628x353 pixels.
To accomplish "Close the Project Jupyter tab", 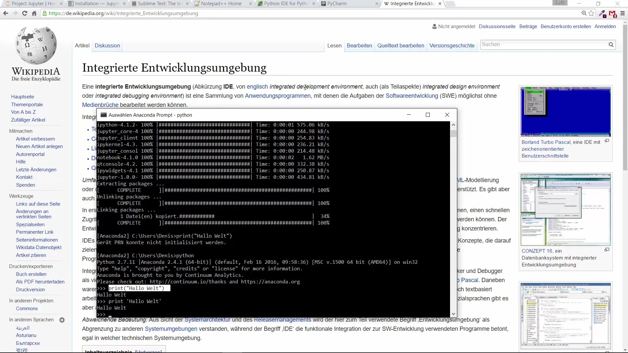I will coord(61,4).
